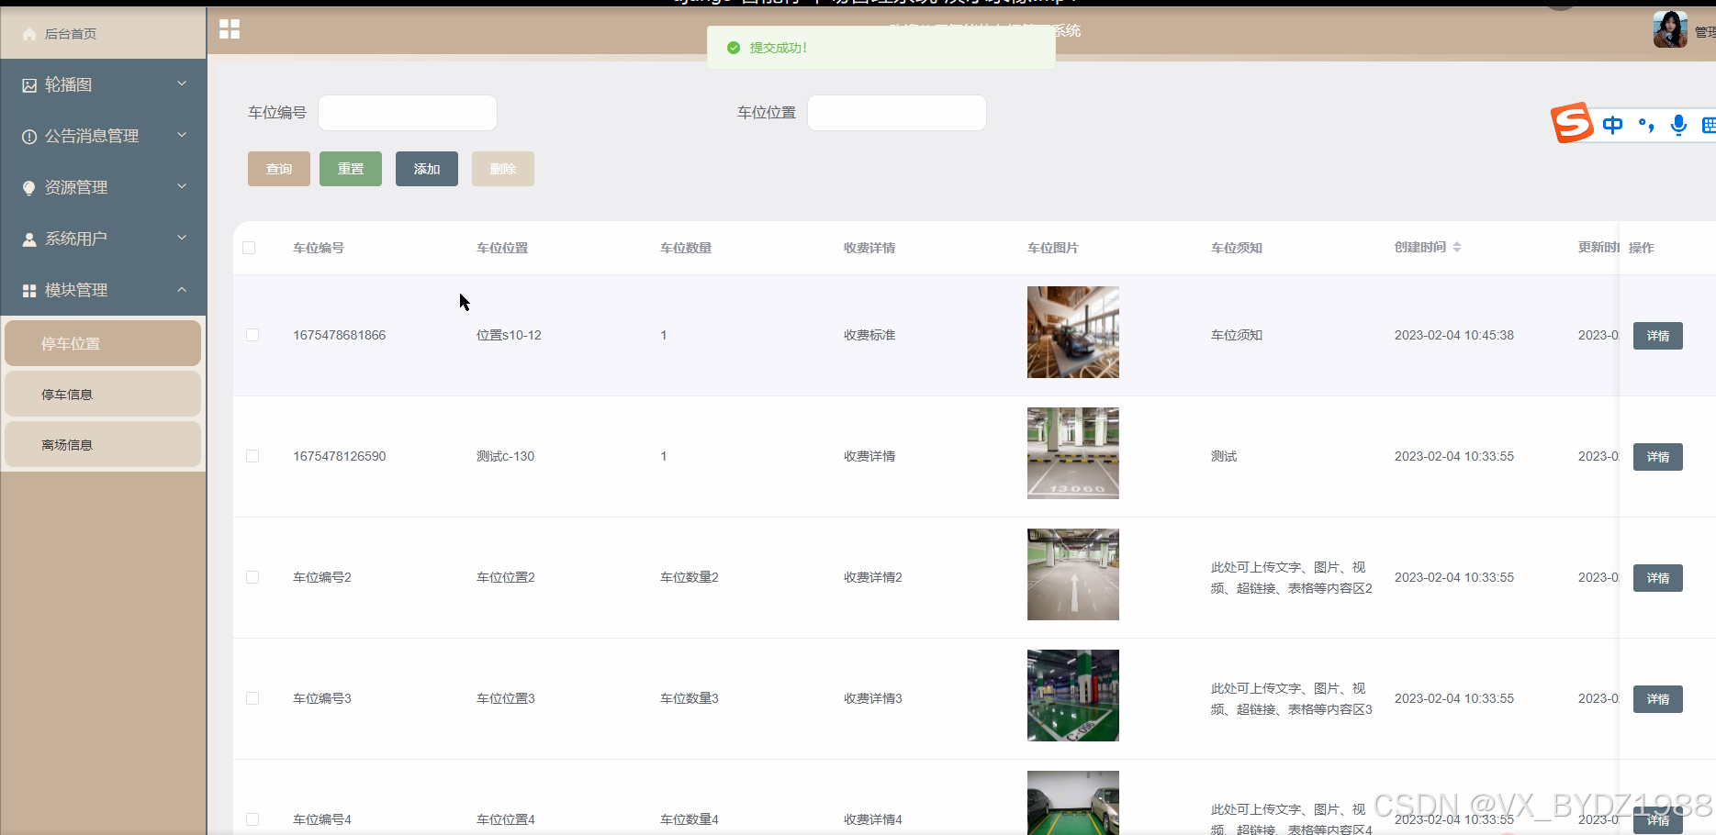
Task: Click the image icon beside 轮播图
Action: (x=29, y=85)
